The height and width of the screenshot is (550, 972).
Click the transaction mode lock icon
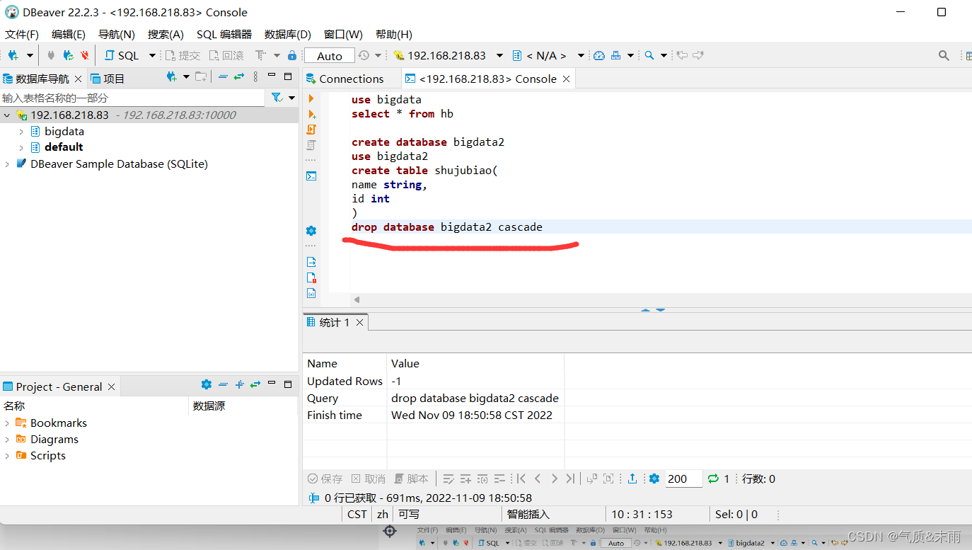[292, 55]
